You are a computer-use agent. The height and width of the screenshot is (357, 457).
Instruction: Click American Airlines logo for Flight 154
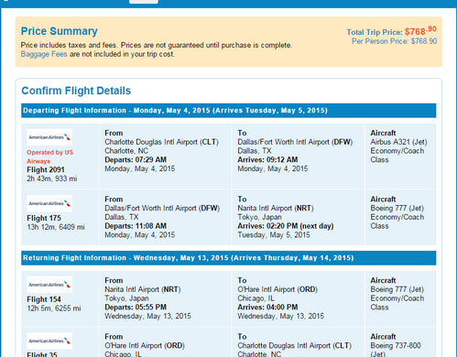(49, 285)
